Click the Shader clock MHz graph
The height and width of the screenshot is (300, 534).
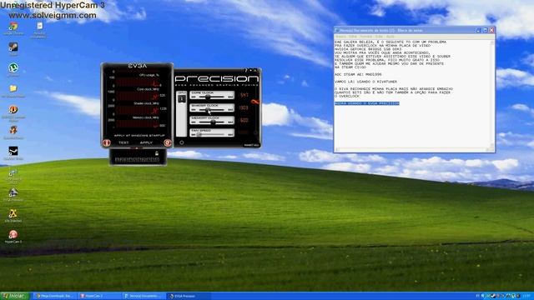pyautogui.click(x=137, y=110)
